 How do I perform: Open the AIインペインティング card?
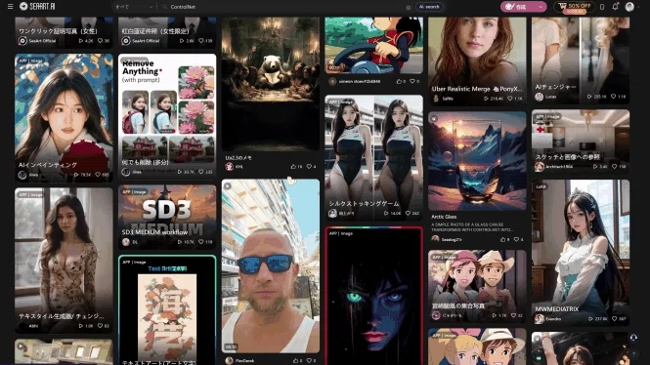tap(64, 117)
